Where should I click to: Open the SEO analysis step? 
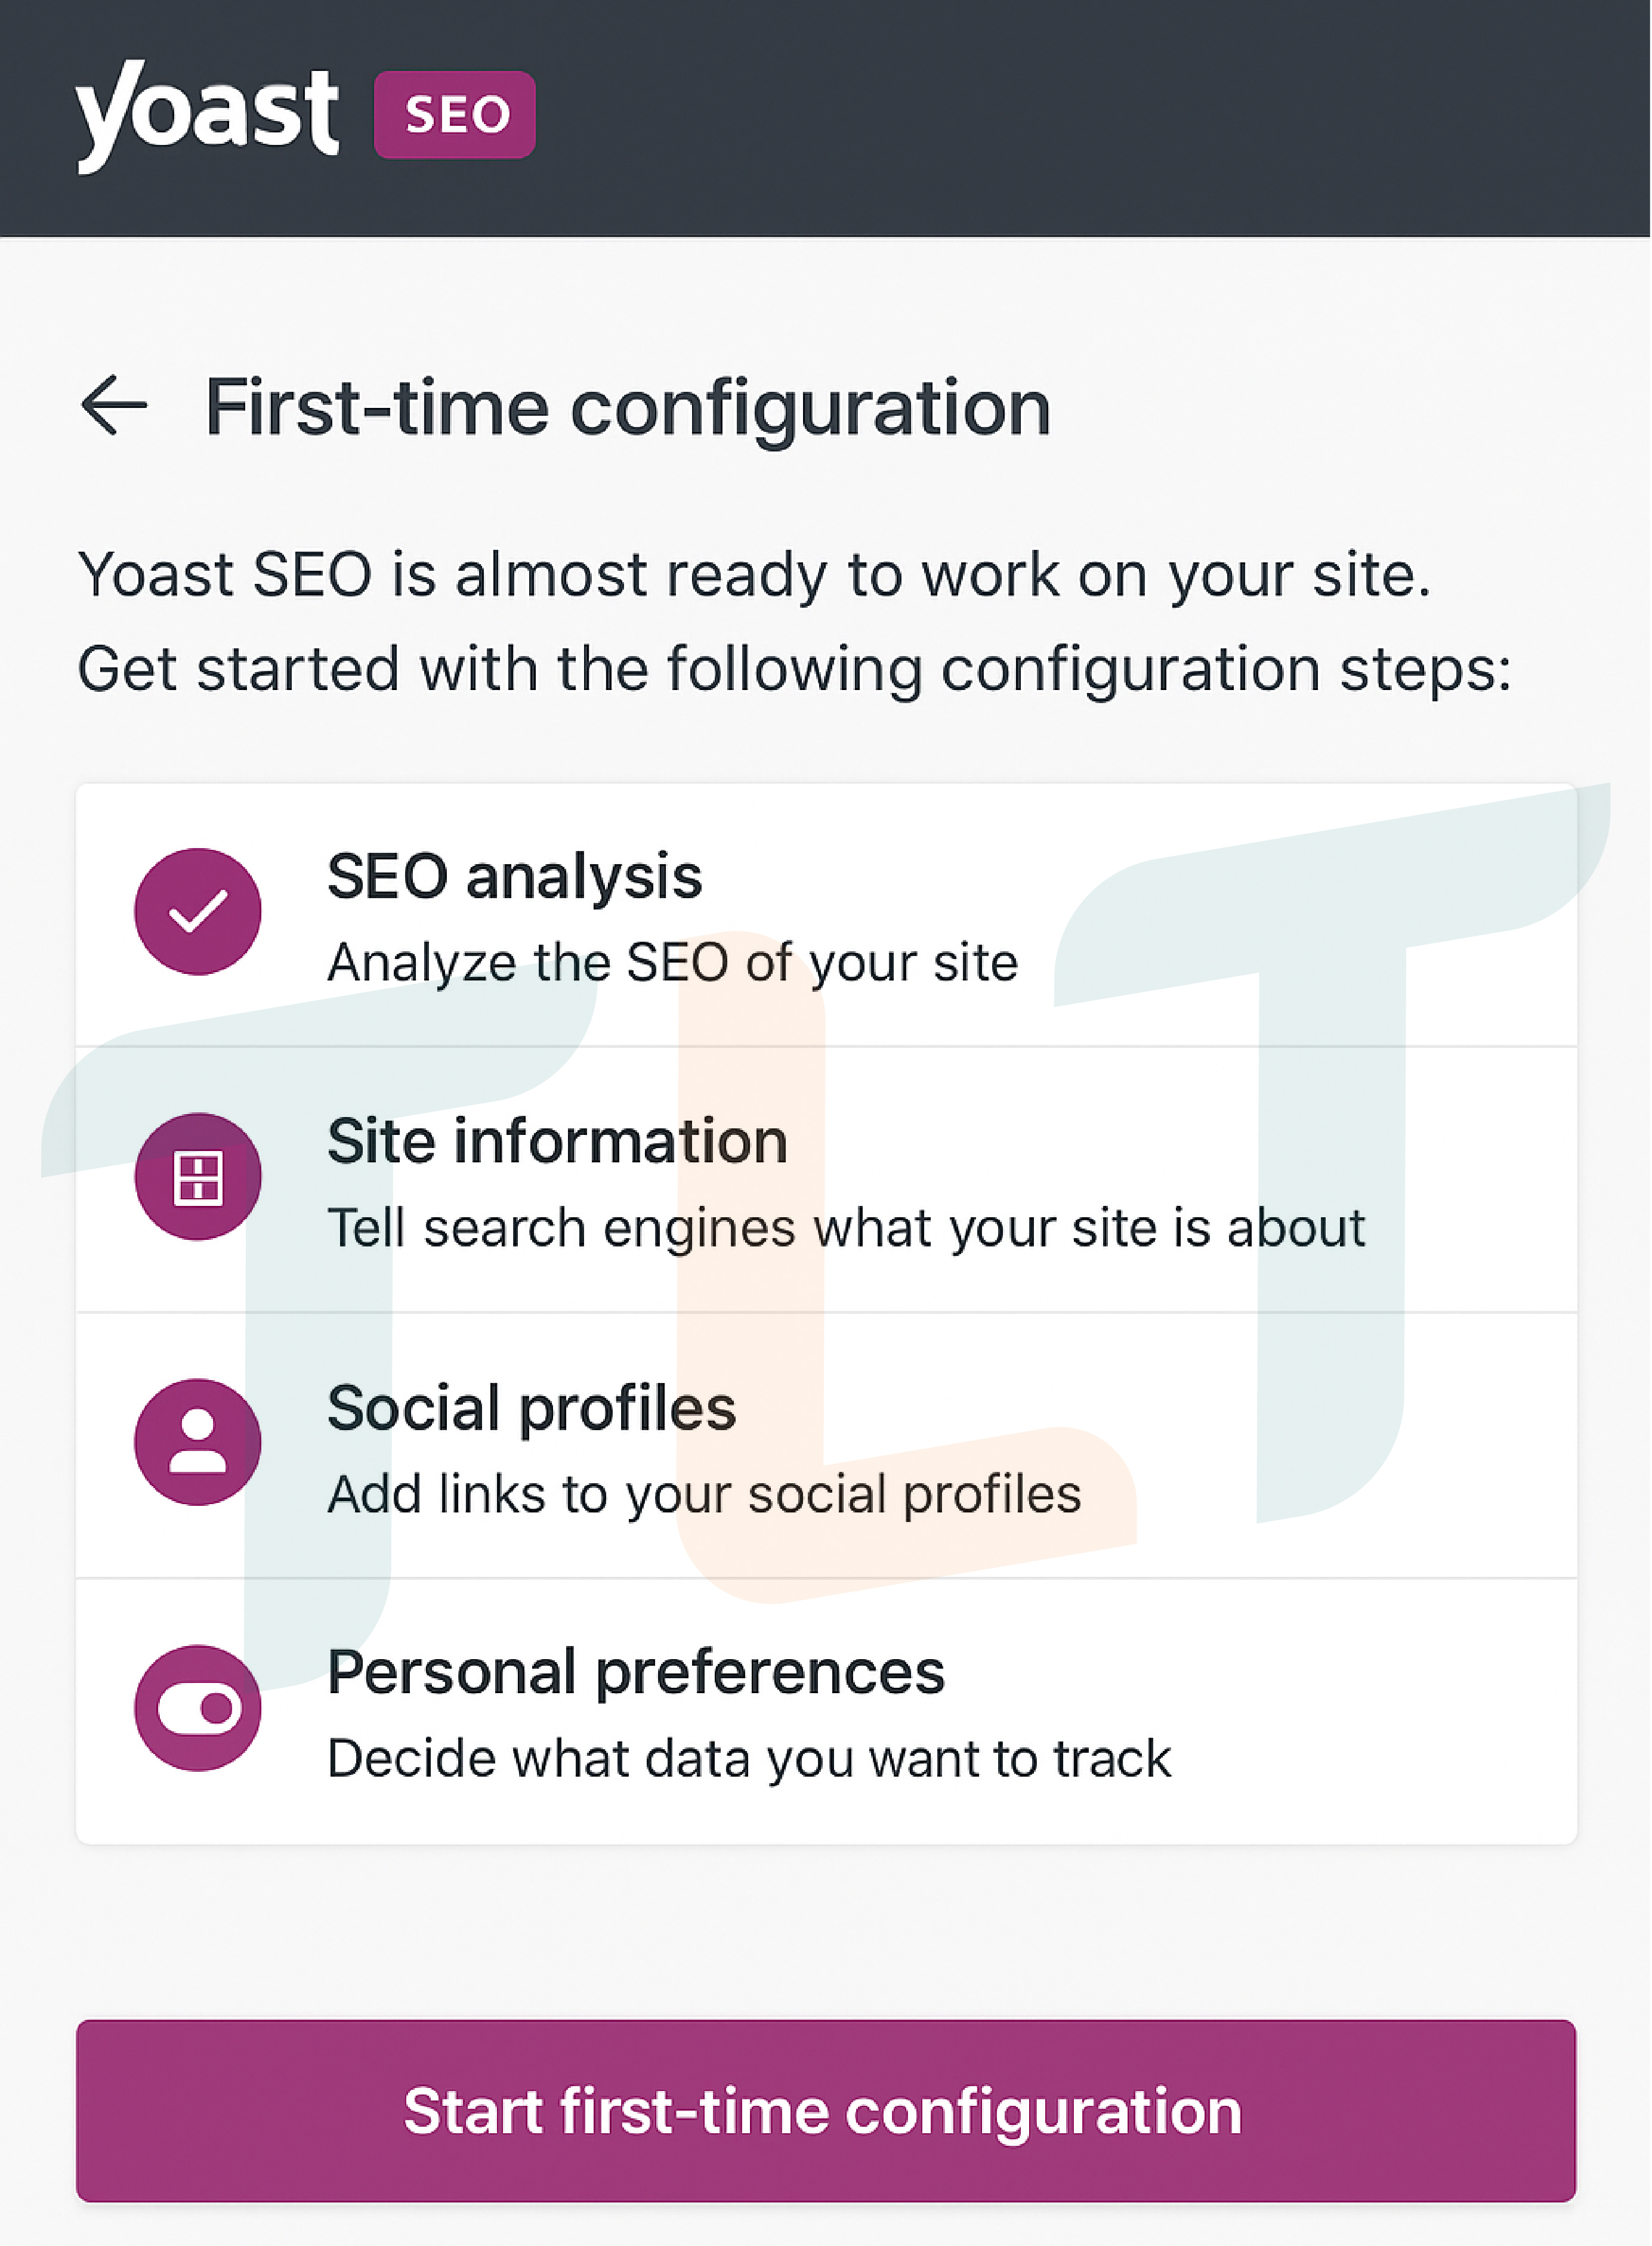827,915
